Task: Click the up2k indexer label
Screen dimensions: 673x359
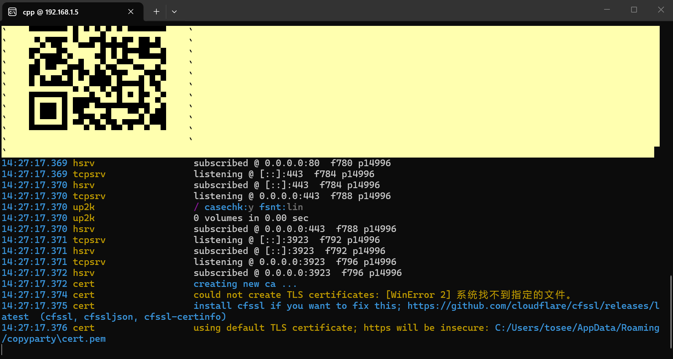Action: coord(83,207)
